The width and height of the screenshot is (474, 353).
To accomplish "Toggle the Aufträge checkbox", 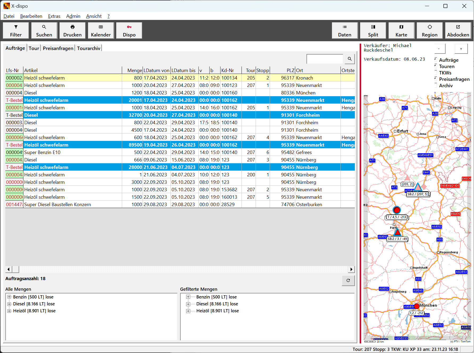I will pos(436,59).
